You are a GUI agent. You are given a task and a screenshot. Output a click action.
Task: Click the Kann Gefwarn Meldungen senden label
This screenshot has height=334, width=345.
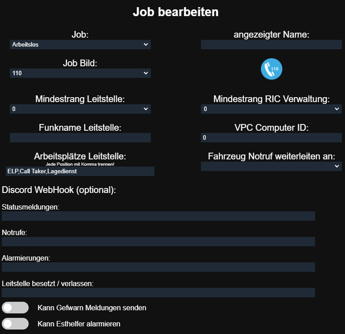[92, 308]
